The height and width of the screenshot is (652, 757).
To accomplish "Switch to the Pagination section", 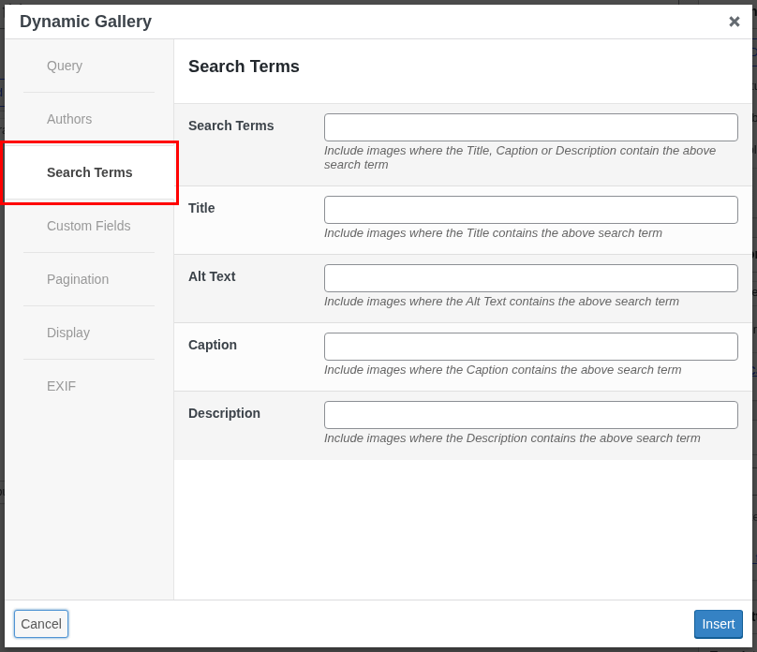I will (78, 279).
